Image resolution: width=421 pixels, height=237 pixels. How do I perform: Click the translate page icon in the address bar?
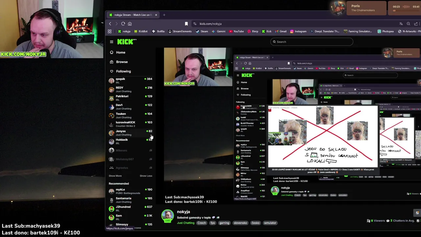point(401,24)
